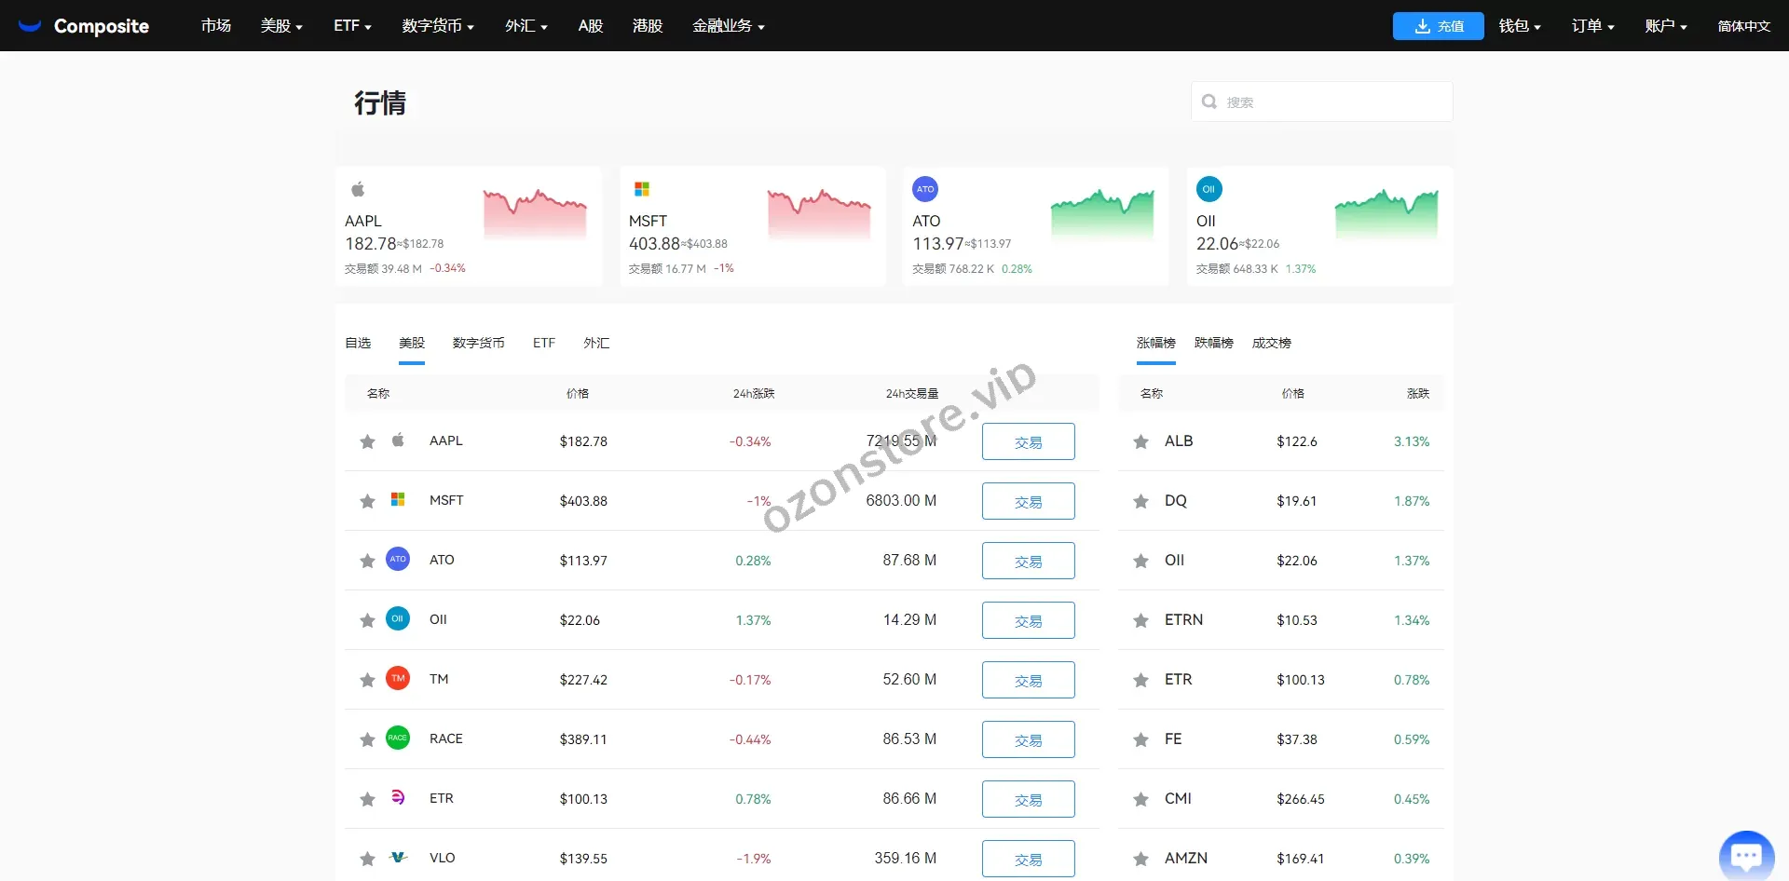
Task: Click the red TM stock icon
Action: (x=398, y=679)
